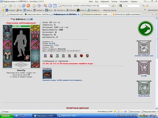
Task: Open the Справка menu
Action: (134, 2)
